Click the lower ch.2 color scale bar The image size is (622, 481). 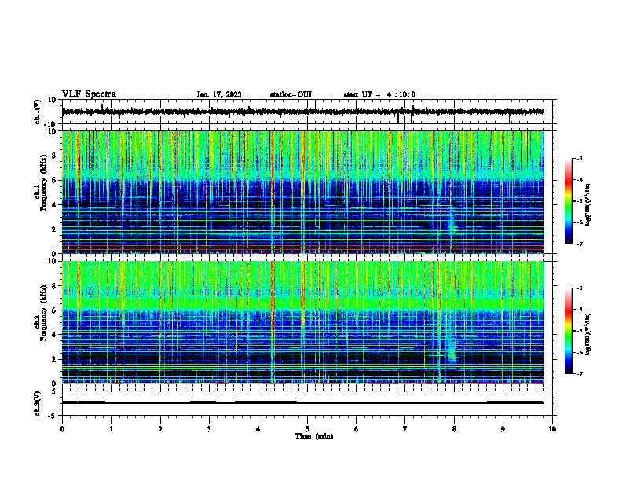pyautogui.click(x=569, y=331)
